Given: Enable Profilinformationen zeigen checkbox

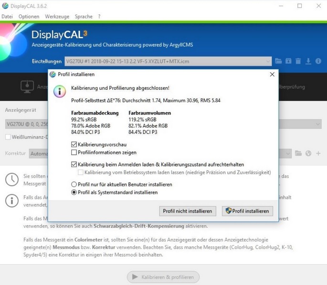Looking at the screenshot, I should click(x=74, y=152).
